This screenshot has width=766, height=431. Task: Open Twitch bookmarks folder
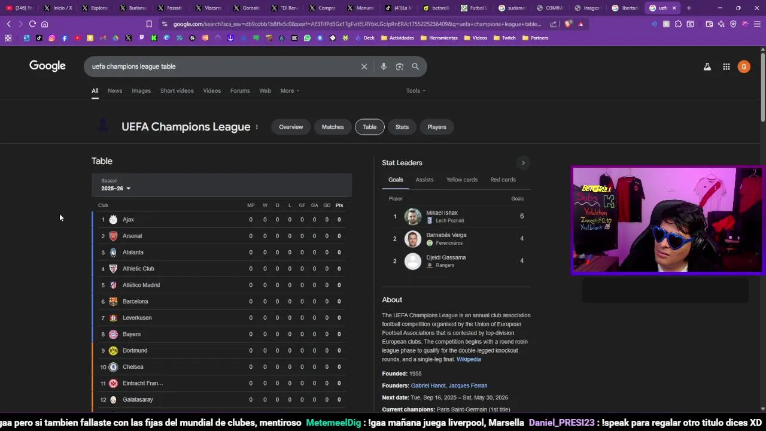click(x=504, y=38)
